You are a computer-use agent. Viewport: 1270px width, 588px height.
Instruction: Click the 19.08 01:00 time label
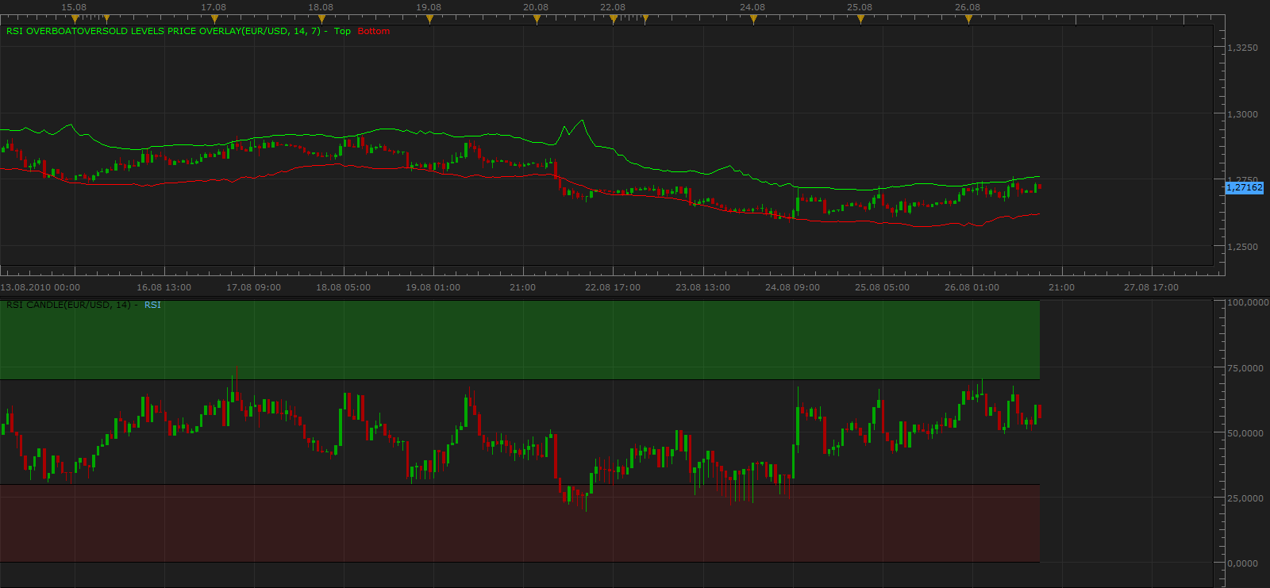pos(433,287)
